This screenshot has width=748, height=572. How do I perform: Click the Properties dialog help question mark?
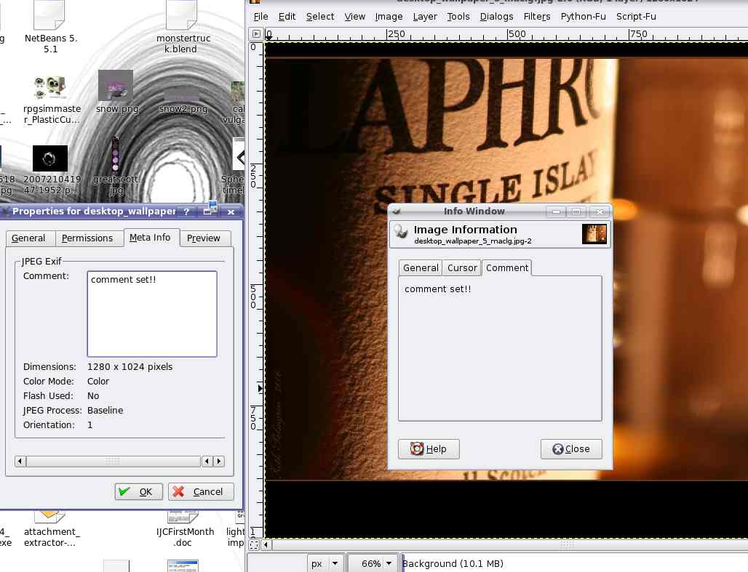point(186,212)
